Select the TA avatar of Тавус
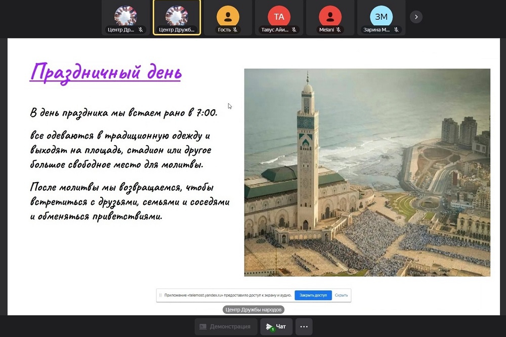The height and width of the screenshot is (337, 506). pyautogui.click(x=279, y=16)
